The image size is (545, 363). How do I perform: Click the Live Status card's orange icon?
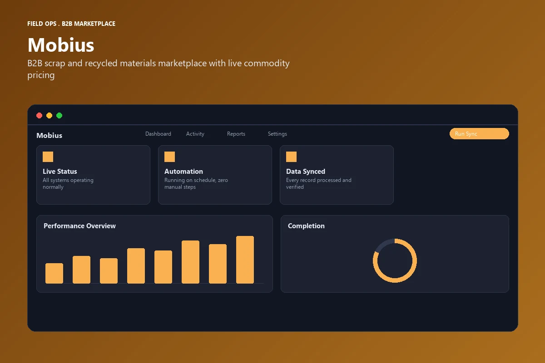[x=48, y=157]
